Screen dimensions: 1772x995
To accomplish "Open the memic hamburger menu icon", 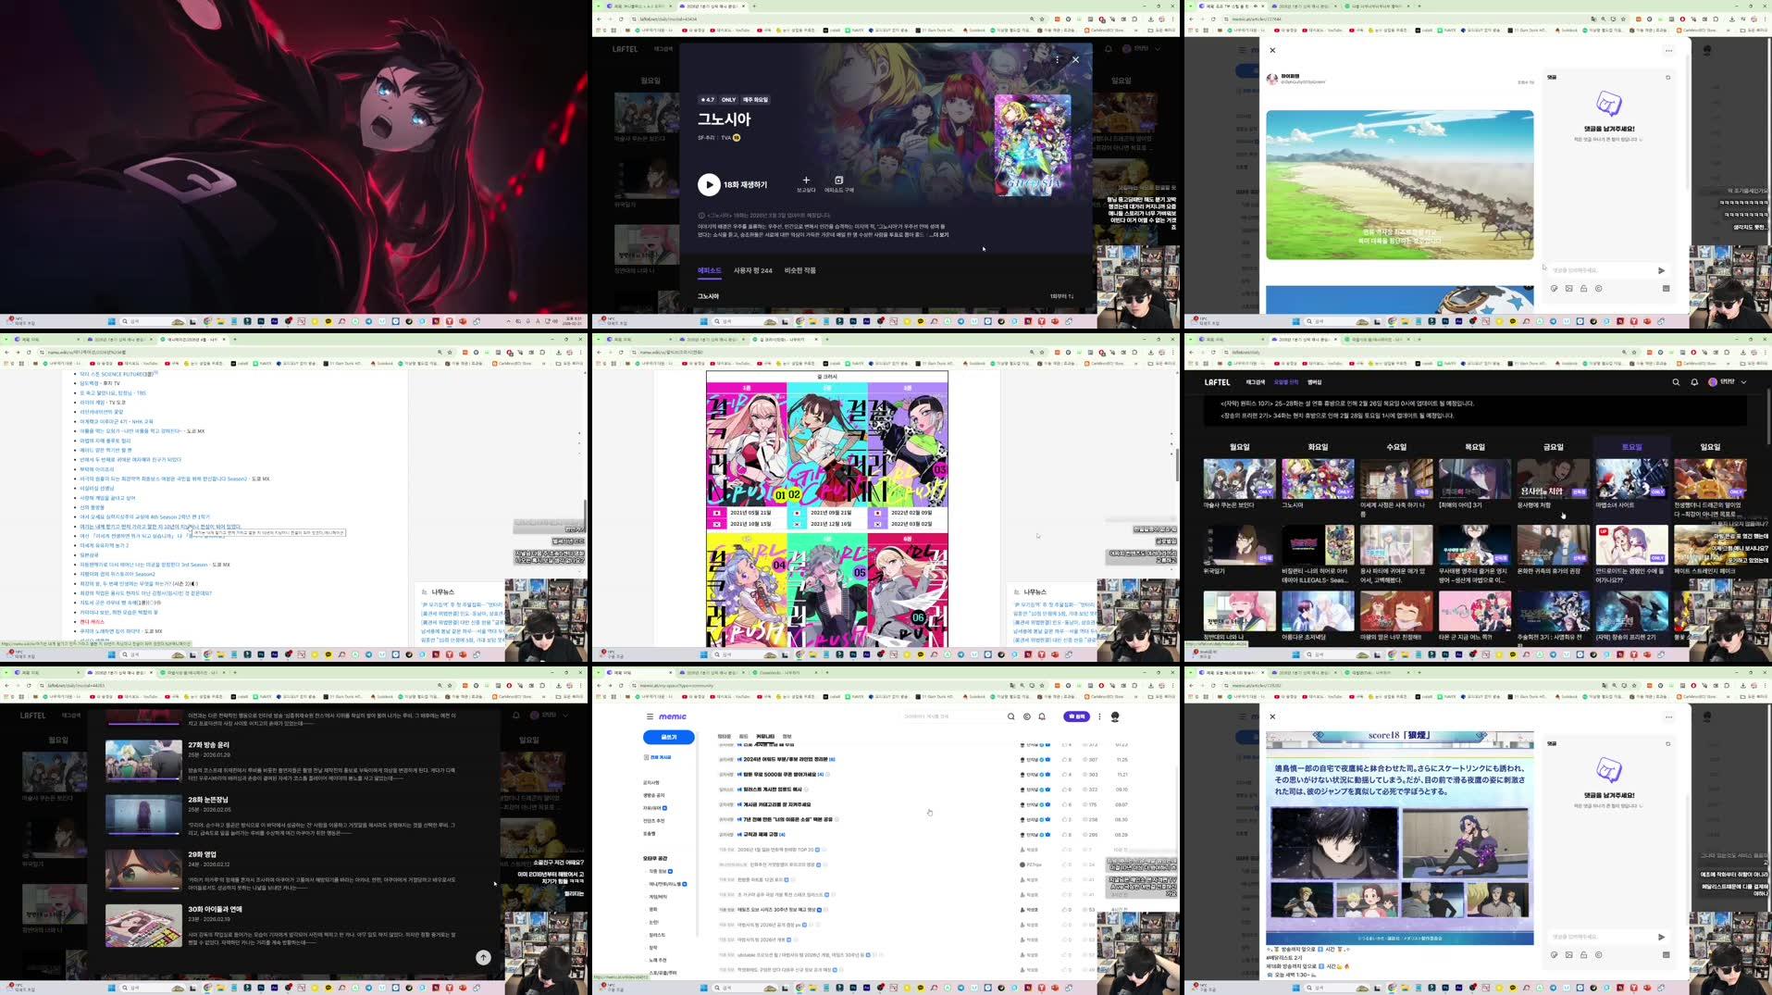I will (x=650, y=715).
